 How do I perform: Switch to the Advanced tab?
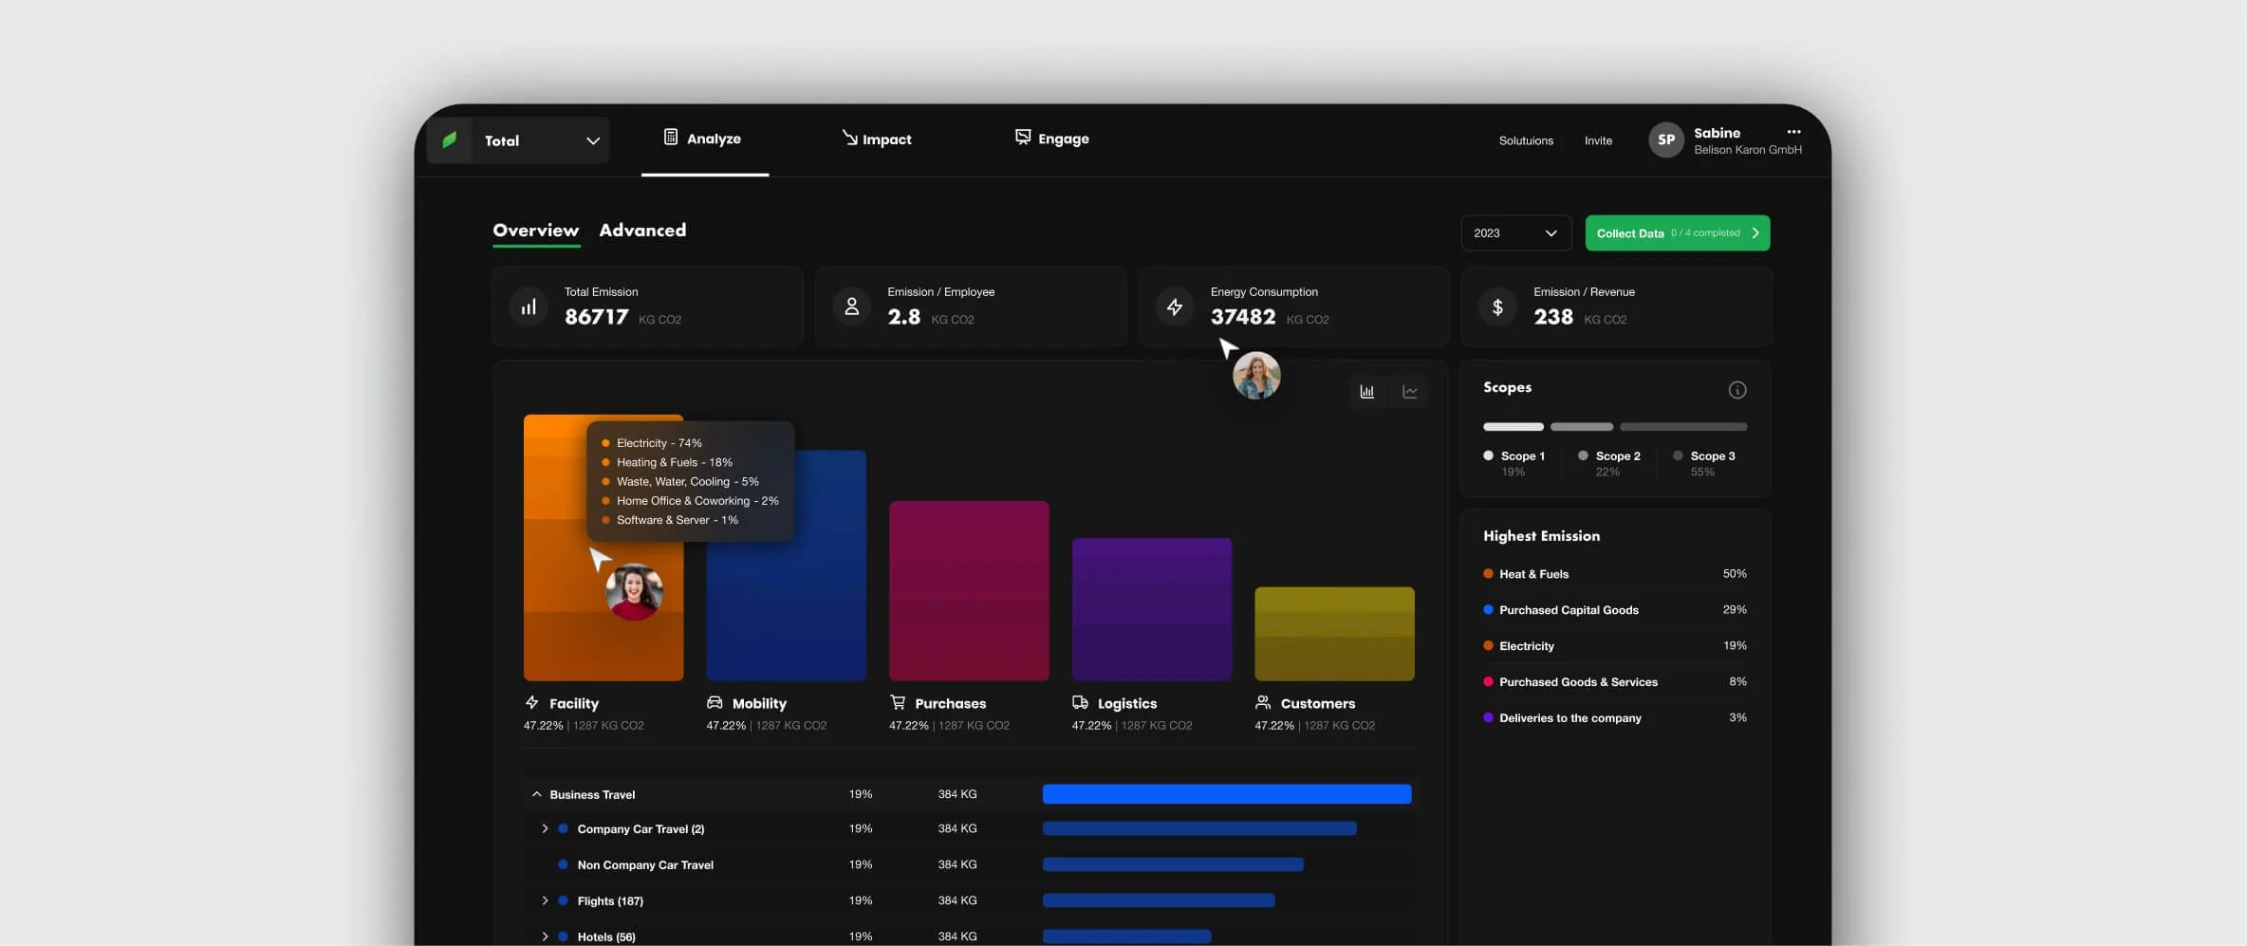click(x=642, y=231)
